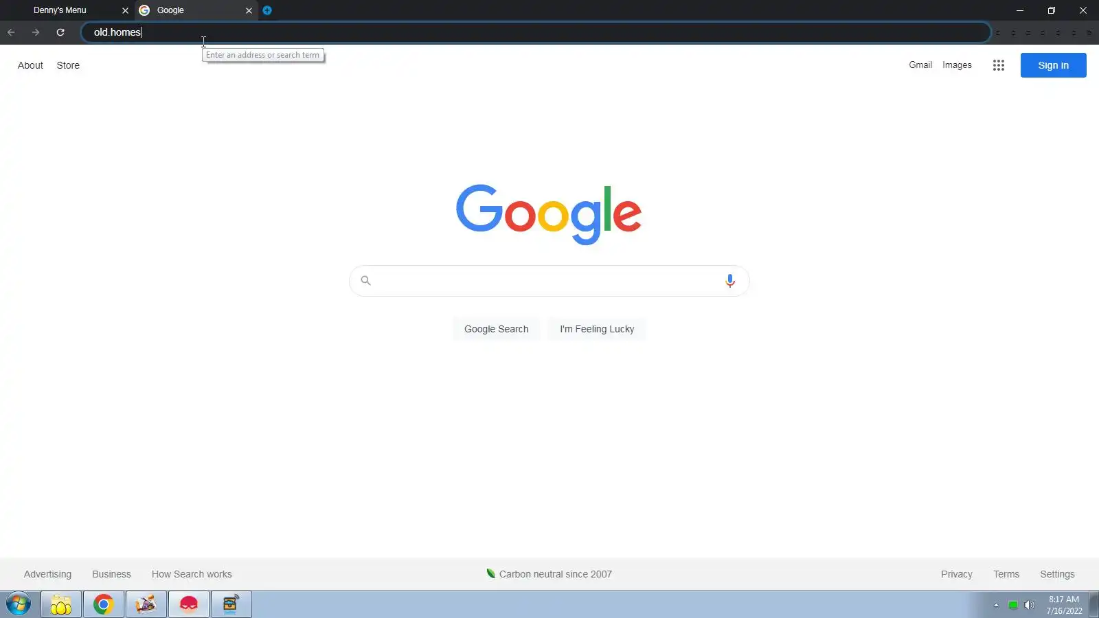Click the magnifier icon in search box
This screenshot has width=1099, height=618.
365,281
